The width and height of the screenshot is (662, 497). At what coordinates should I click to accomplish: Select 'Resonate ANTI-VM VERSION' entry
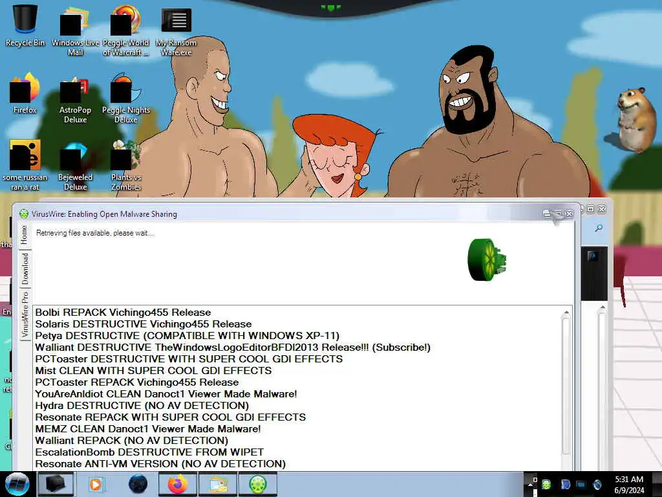point(160,463)
